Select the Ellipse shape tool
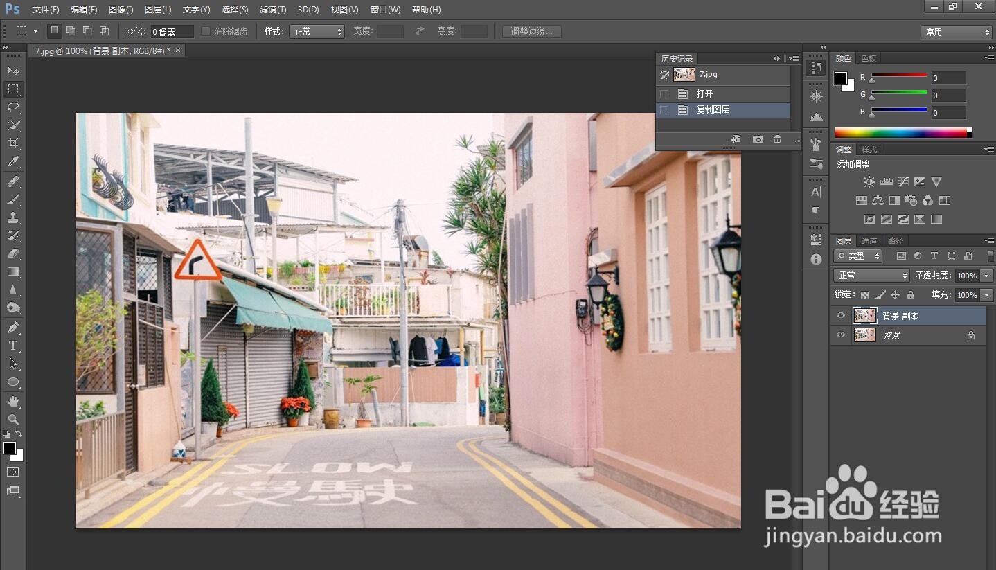Image resolution: width=996 pixels, height=570 pixels. point(13,382)
